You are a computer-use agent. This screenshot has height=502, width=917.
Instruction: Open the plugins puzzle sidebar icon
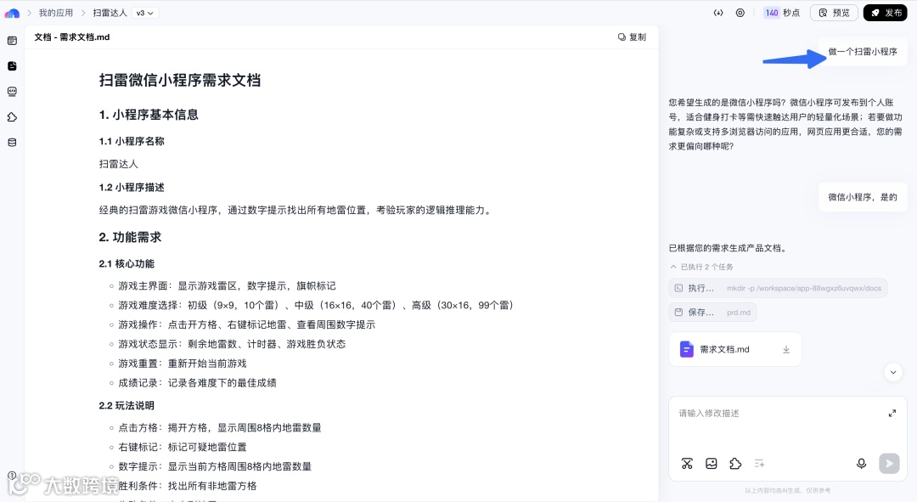(x=12, y=117)
